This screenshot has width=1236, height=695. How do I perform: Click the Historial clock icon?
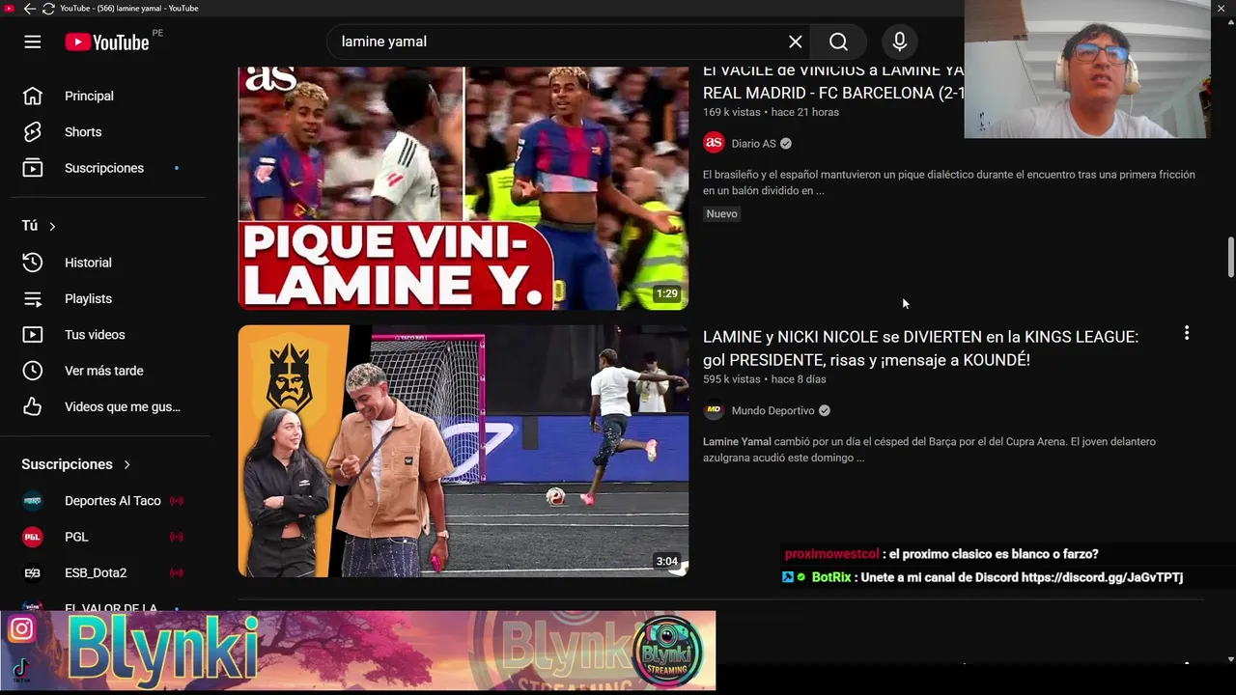33,263
